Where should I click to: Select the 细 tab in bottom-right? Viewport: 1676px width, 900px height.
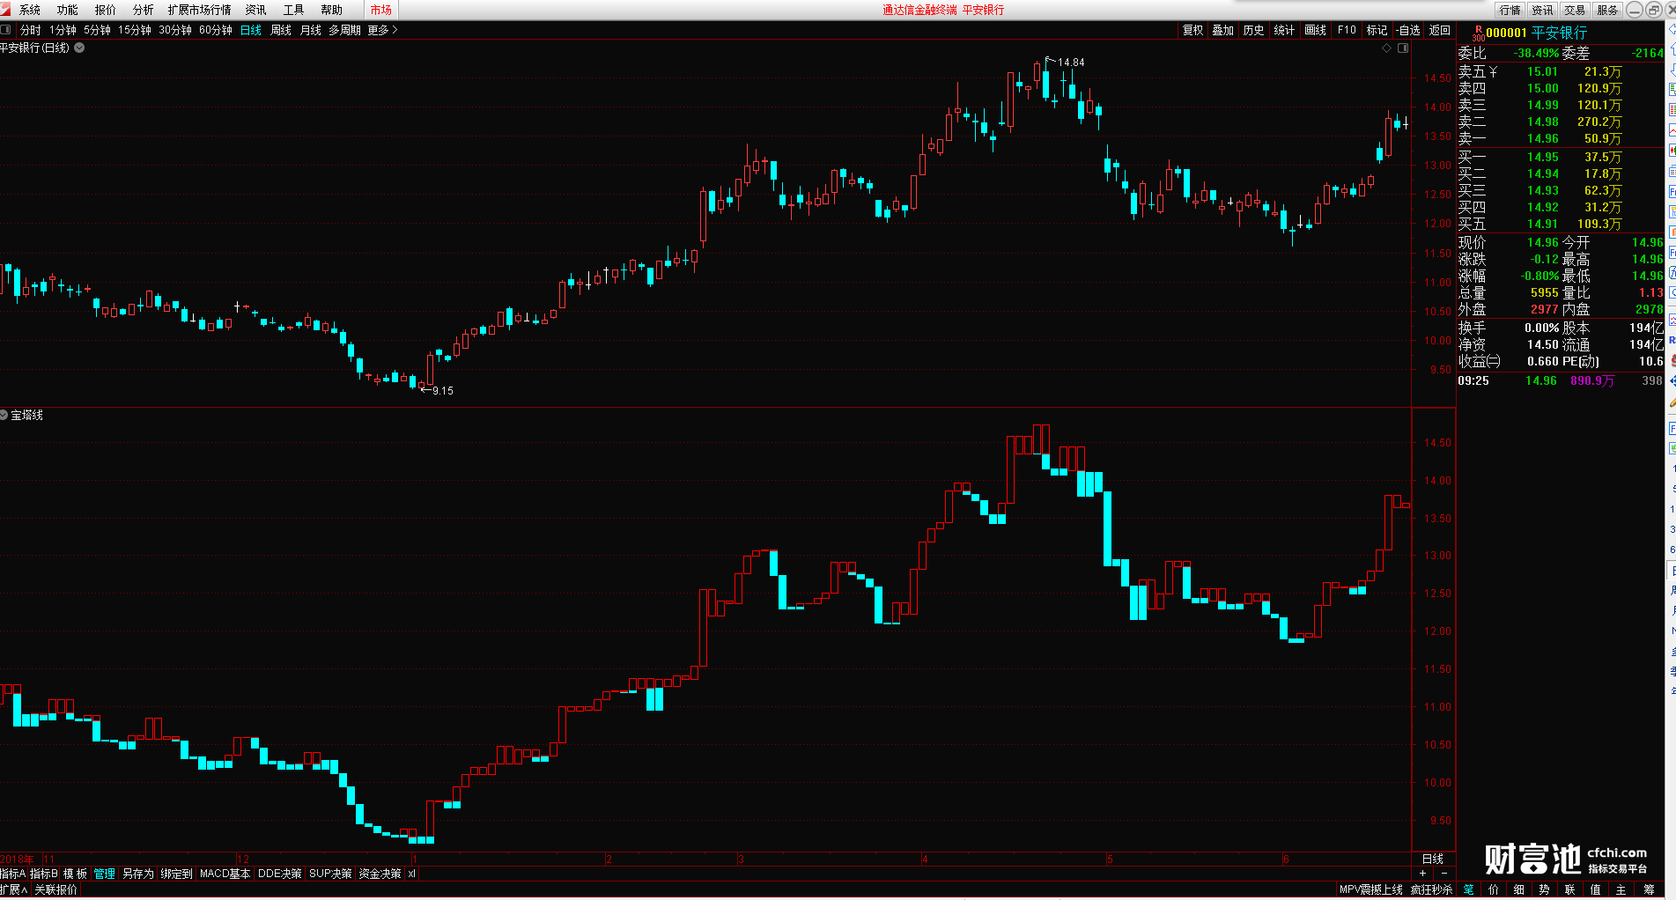[1519, 889]
